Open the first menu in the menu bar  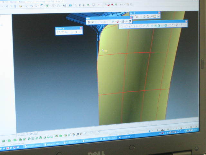3,1
